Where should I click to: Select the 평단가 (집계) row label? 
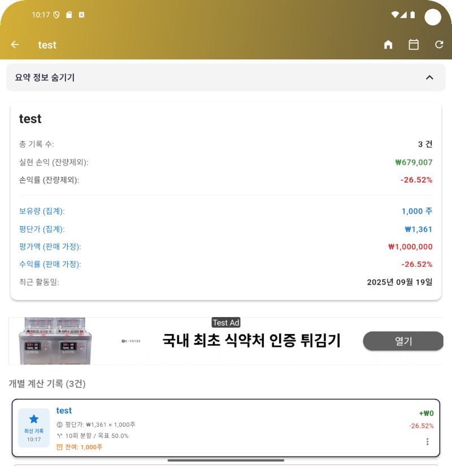point(42,229)
